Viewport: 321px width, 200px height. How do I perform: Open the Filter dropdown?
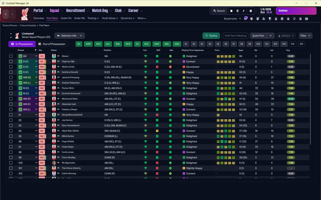click(x=306, y=36)
